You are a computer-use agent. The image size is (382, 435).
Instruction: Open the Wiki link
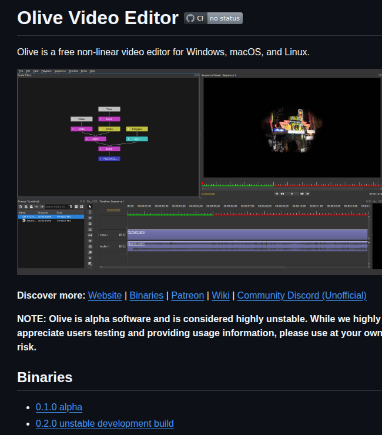coord(220,296)
